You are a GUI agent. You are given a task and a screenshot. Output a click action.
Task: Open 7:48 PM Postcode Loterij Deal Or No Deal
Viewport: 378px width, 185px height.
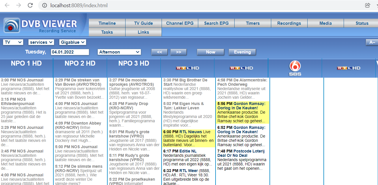tap(242, 160)
